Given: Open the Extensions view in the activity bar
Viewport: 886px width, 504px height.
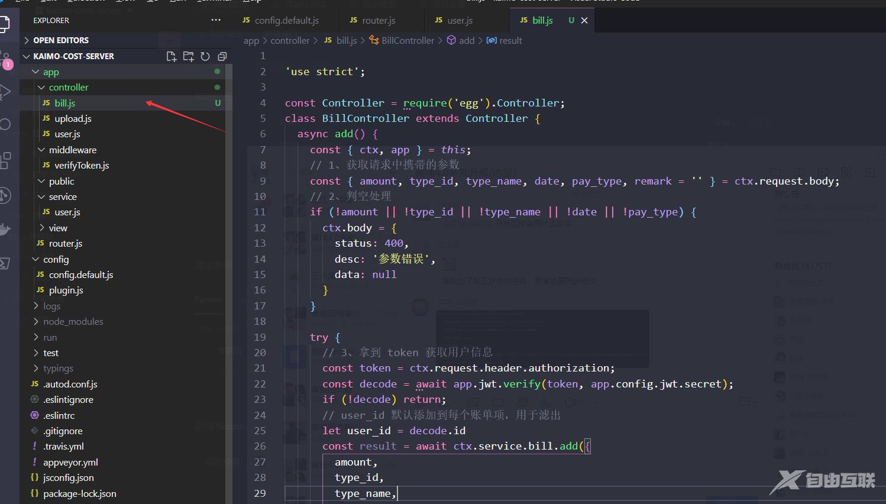Looking at the screenshot, I should click(5, 160).
